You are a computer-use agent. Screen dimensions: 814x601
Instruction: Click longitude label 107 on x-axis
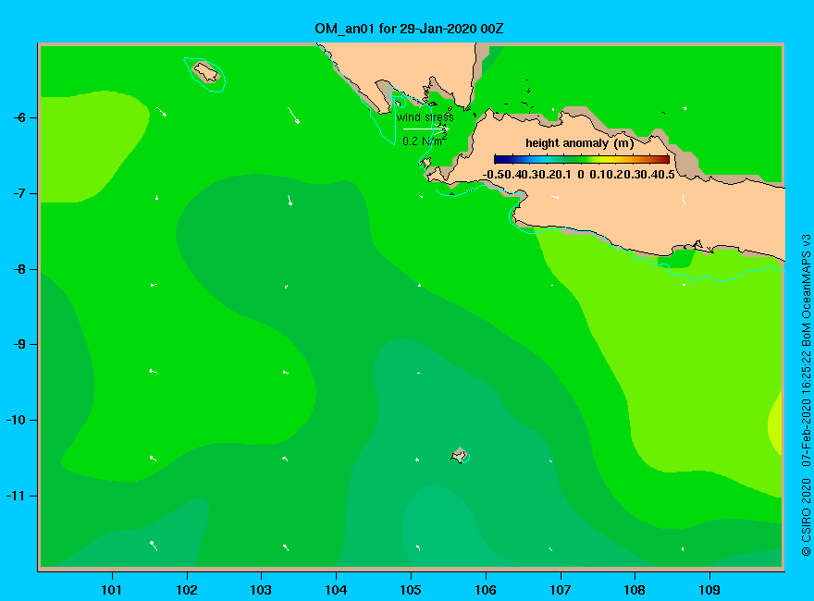561,590
